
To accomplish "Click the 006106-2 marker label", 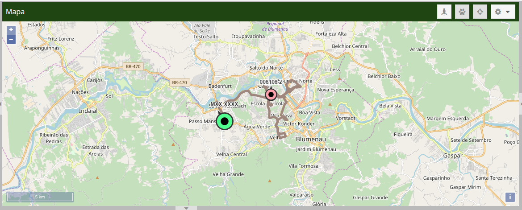I will [x=271, y=82].
